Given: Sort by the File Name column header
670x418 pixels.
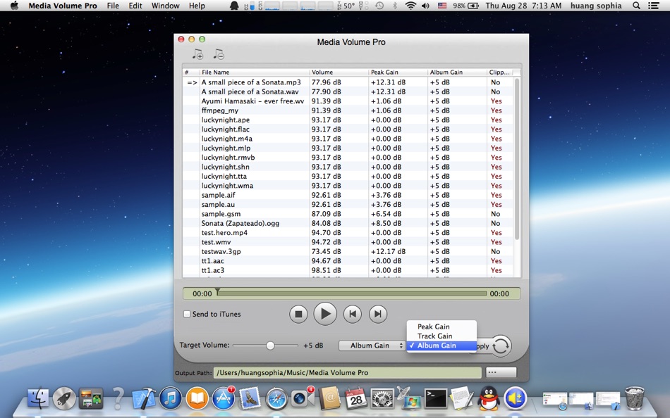Looking at the screenshot, I should [254, 72].
